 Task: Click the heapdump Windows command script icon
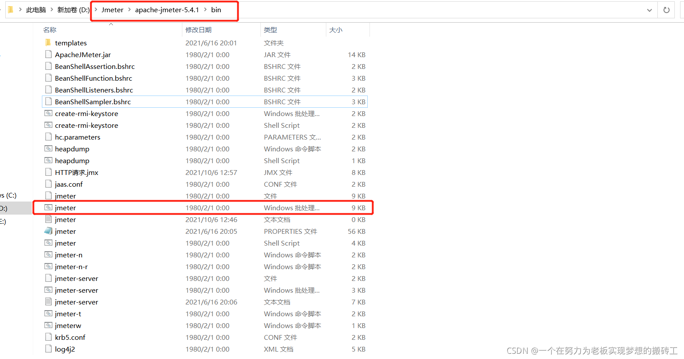tap(48, 149)
